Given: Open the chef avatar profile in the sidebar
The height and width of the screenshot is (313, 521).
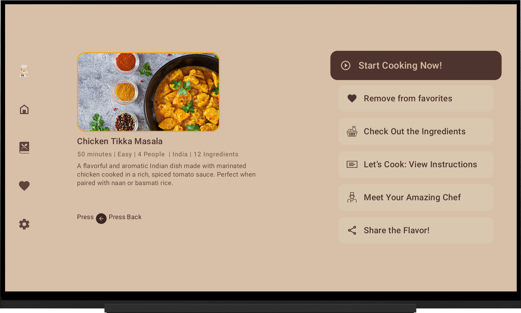Looking at the screenshot, I should (24, 71).
